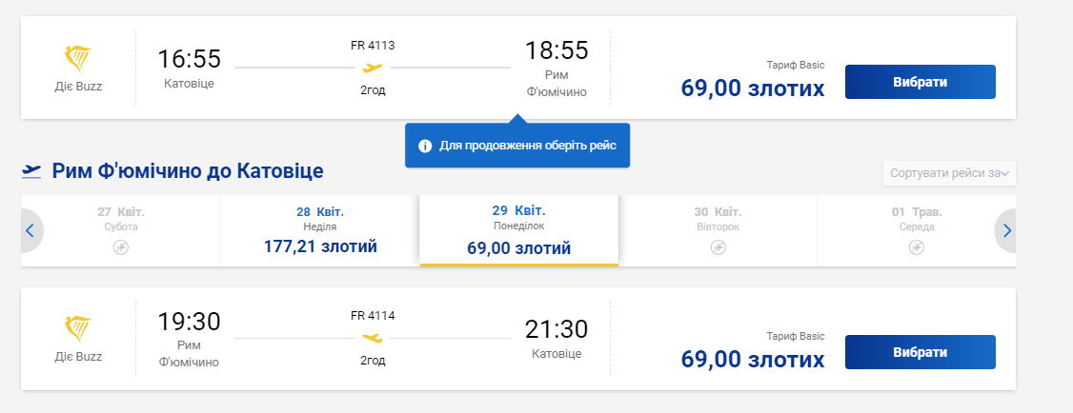1073x413 pixels.
Task: Open the 'Сортувати рейси за' dropdown
Action: (949, 173)
